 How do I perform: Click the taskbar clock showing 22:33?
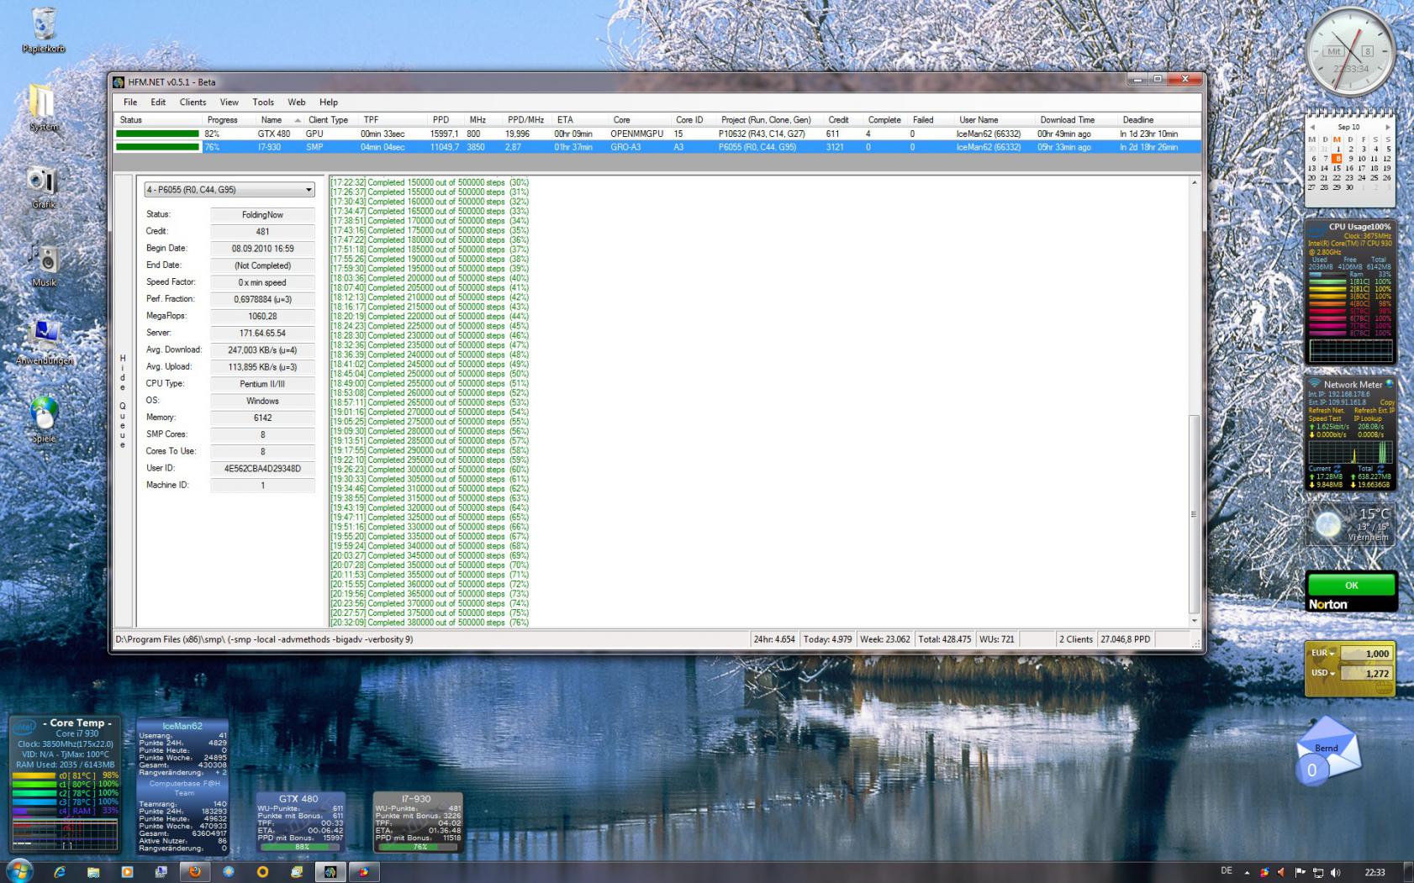coord(1374,872)
